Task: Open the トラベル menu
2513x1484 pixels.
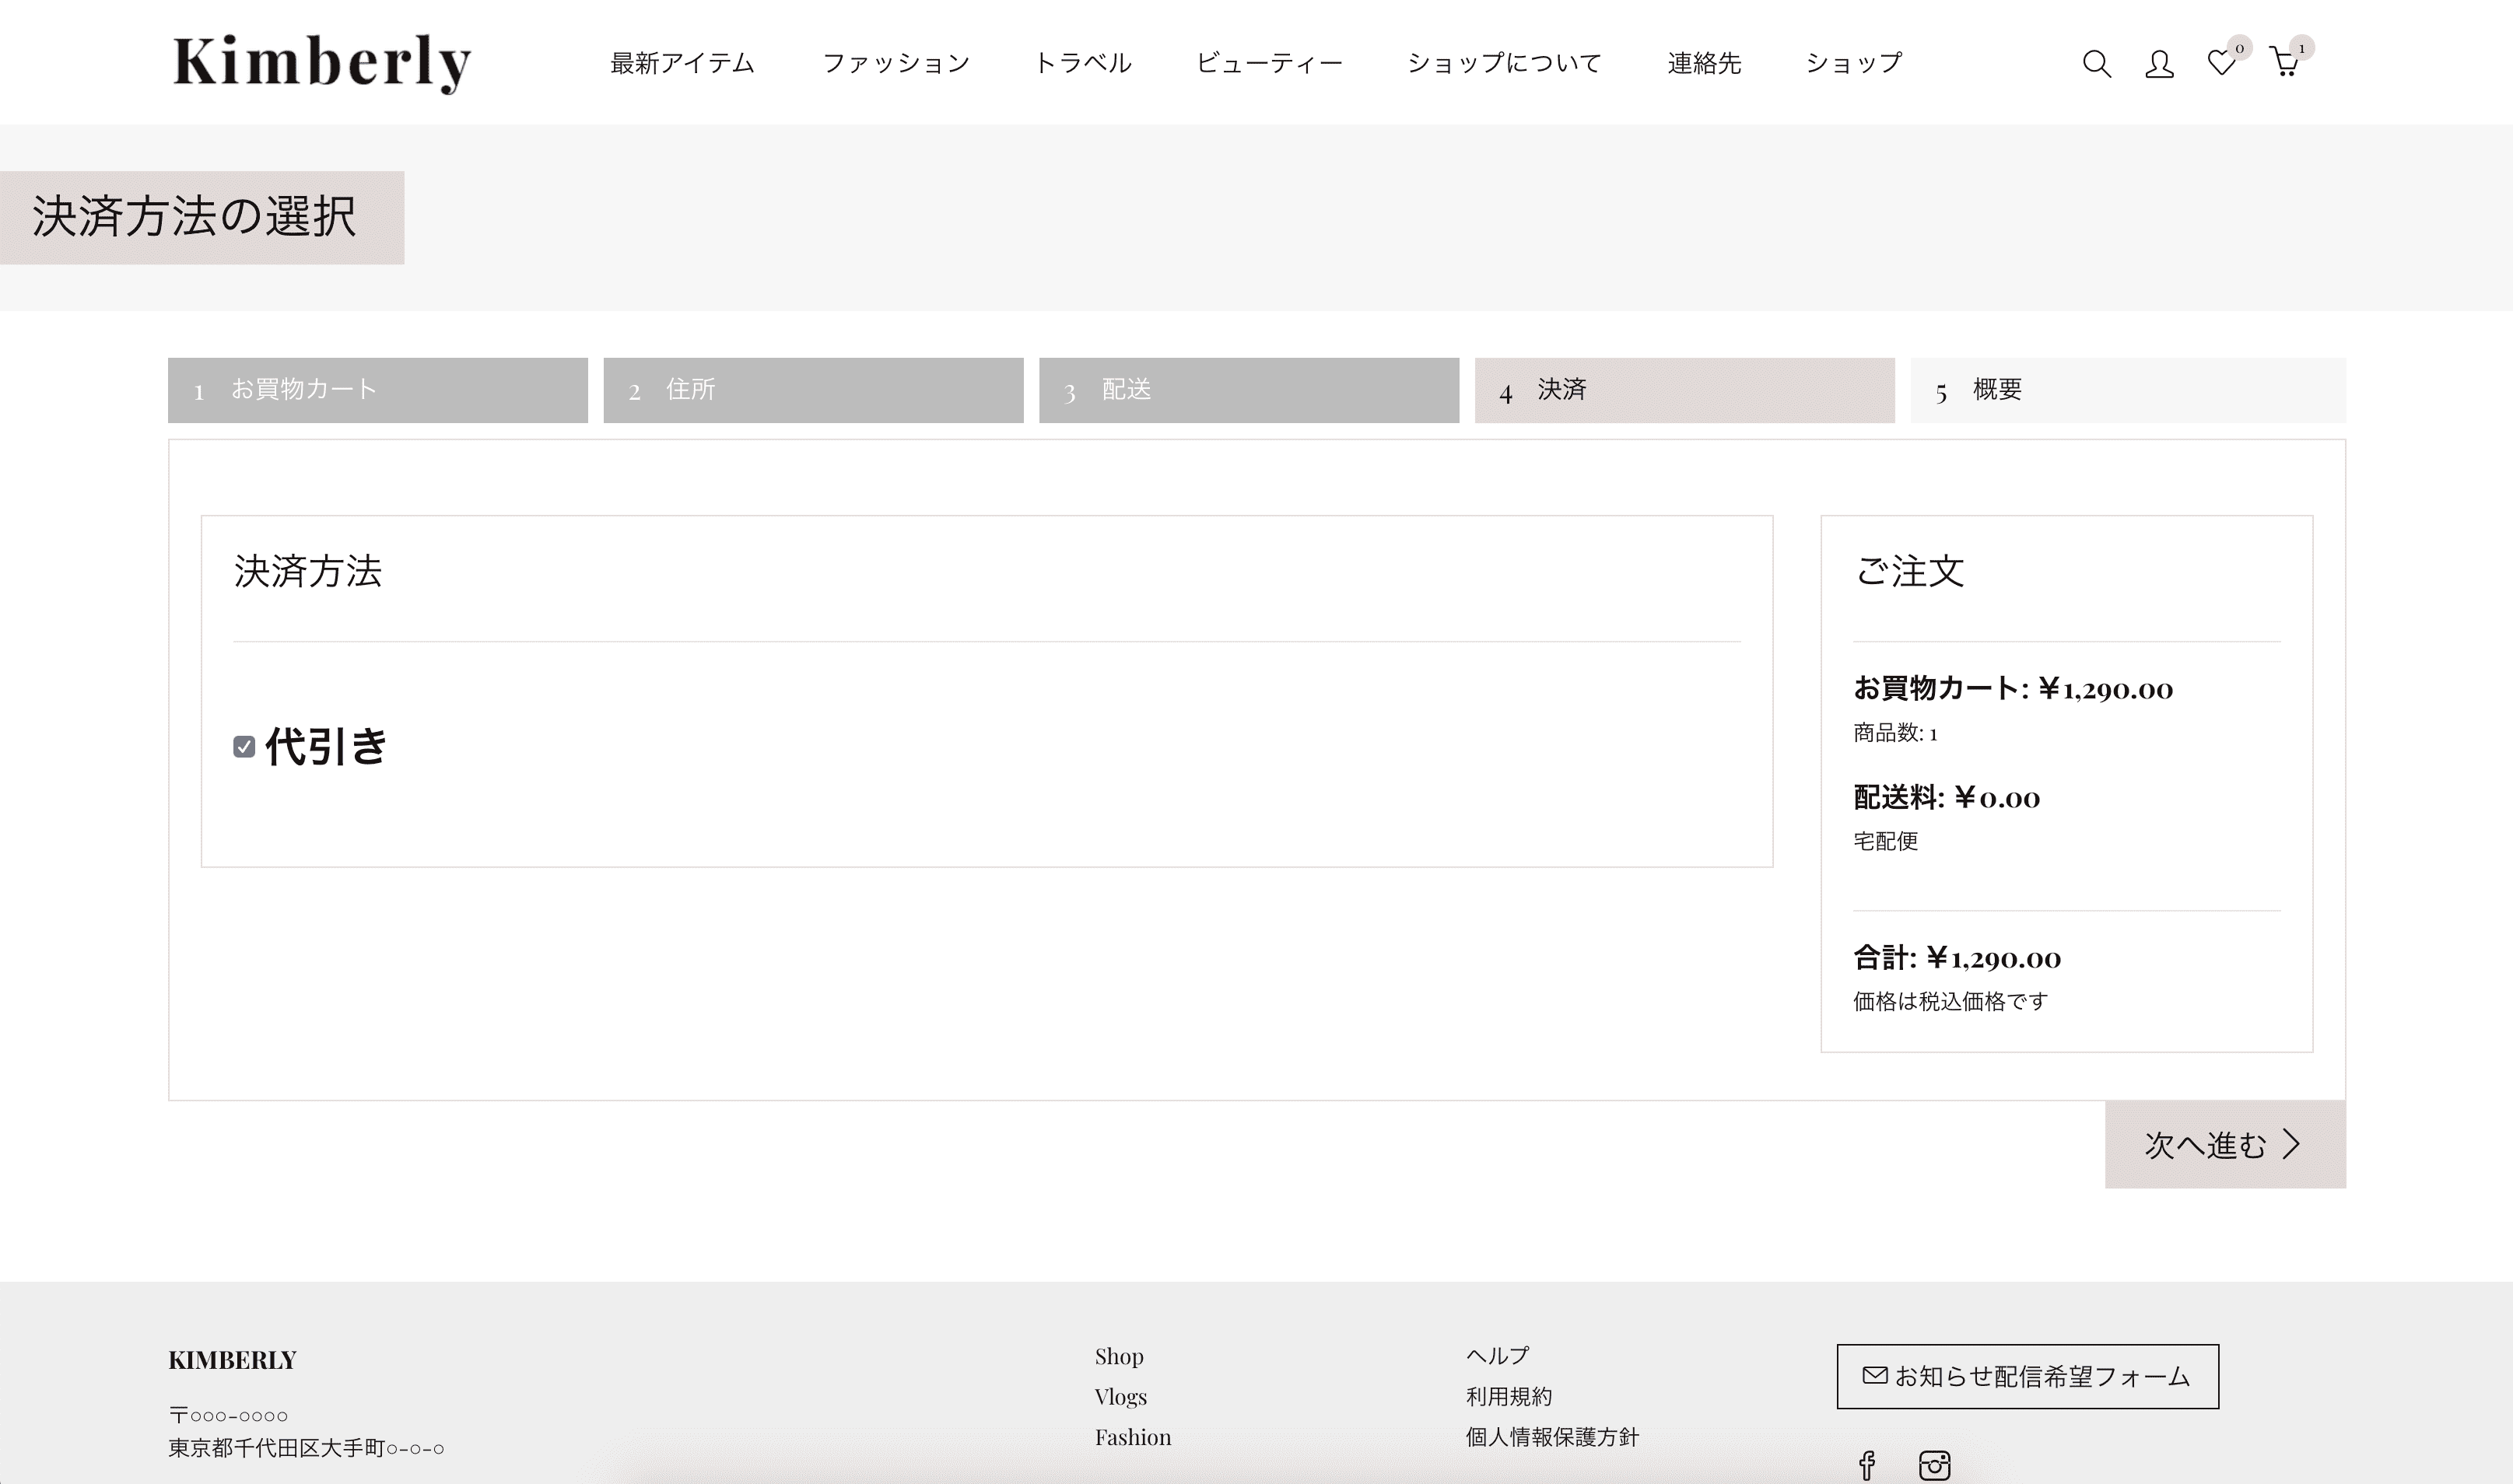Action: pyautogui.click(x=1083, y=63)
